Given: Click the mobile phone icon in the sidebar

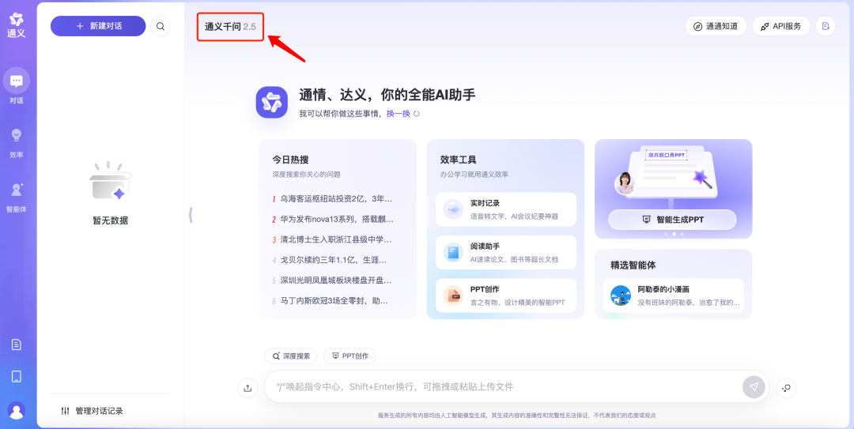Looking at the screenshot, I should coord(17,376).
